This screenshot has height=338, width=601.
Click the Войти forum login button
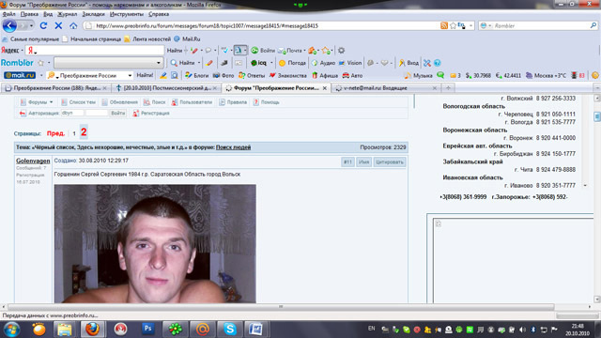pos(118,113)
